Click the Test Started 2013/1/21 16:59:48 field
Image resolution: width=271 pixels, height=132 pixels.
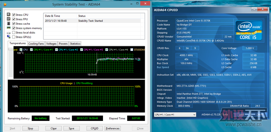click(87, 118)
